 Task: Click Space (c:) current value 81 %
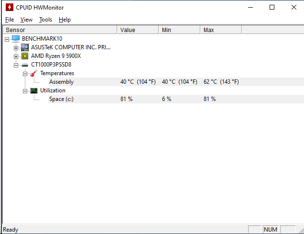[126, 99]
